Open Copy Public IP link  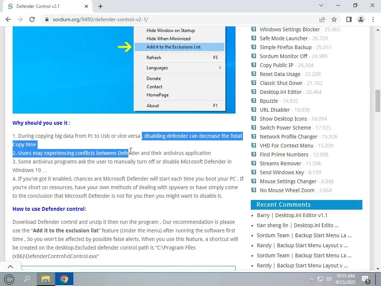tap(276, 65)
